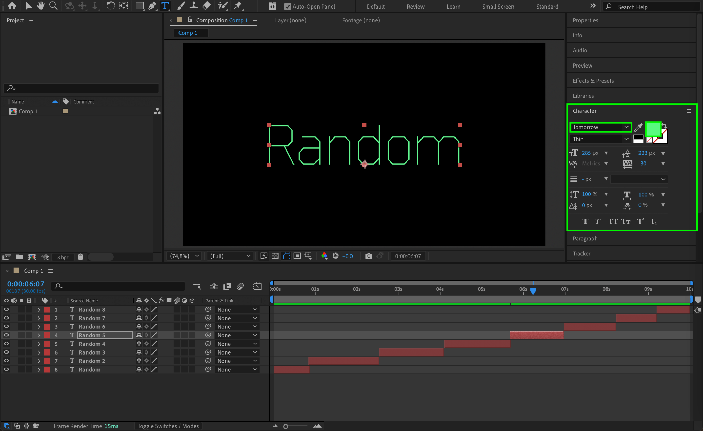Image resolution: width=703 pixels, height=431 pixels.
Task: Select the Hand tool
Action: pos(41,6)
